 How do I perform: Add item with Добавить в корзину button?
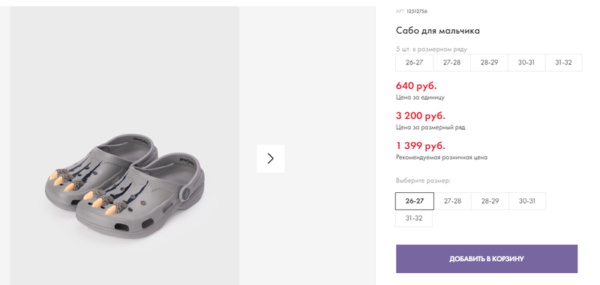pos(486,259)
